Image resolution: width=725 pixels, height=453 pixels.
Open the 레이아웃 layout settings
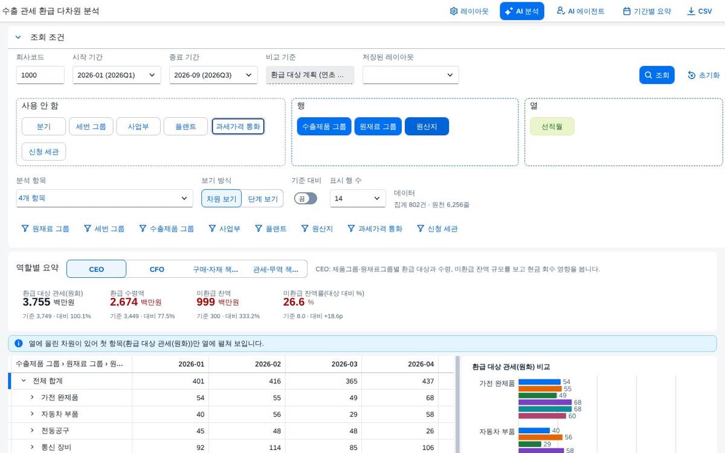pyautogui.click(x=469, y=11)
